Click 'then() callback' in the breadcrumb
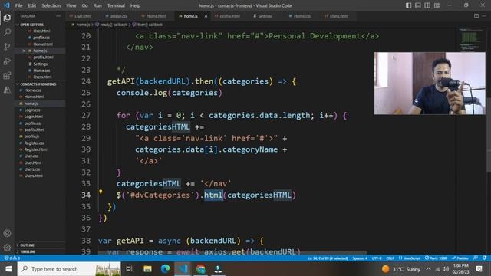The image size is (491, 276). click(150, 25)
